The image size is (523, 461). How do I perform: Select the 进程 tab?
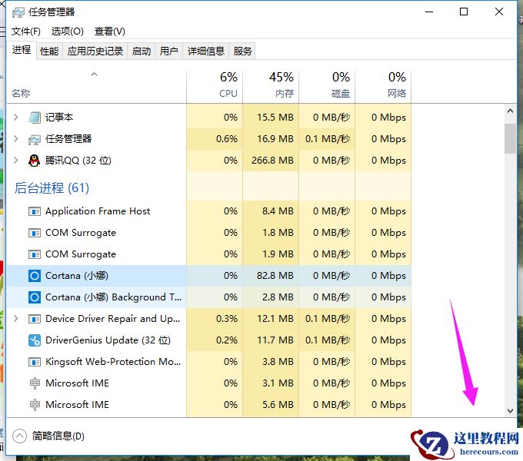tap(22, 50)
